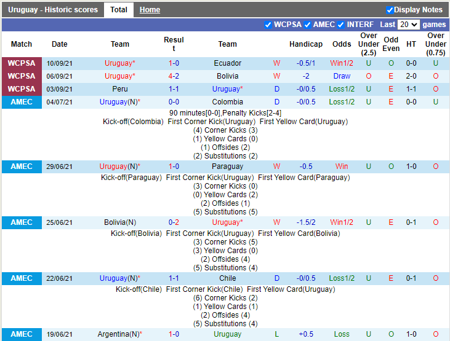The width and height of the screenshot is (450, 341).
Task: Open the Chile team link
Action: point(227,278)
